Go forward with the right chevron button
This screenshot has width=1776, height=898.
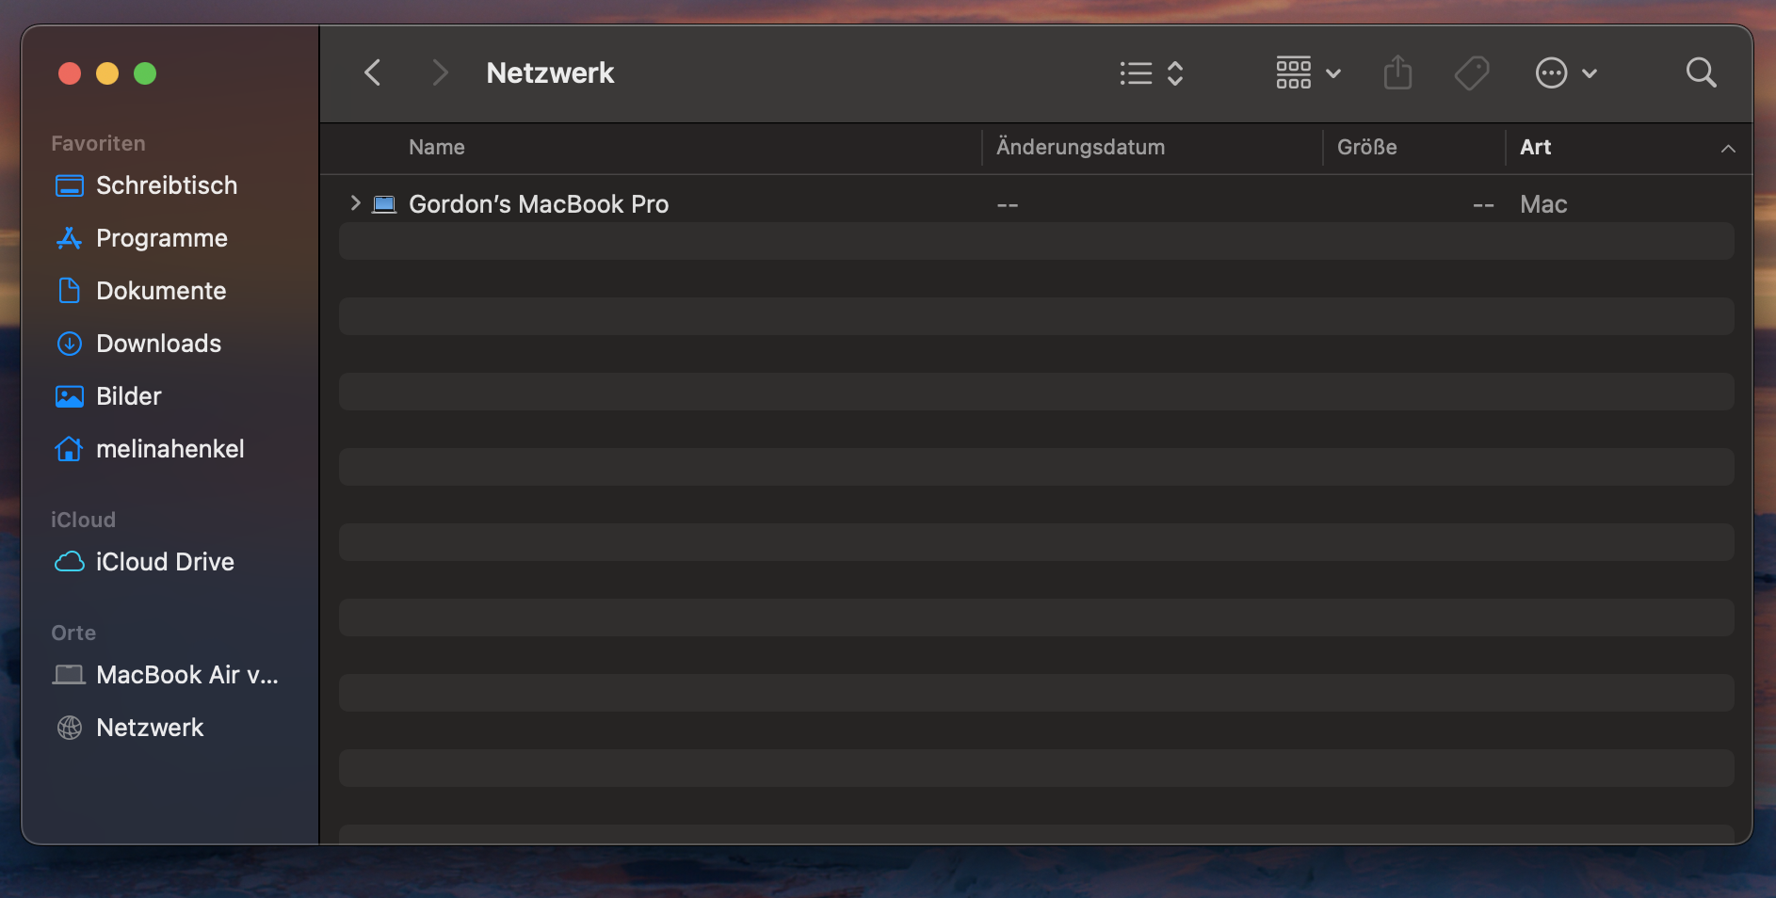(x=440, y=72)
